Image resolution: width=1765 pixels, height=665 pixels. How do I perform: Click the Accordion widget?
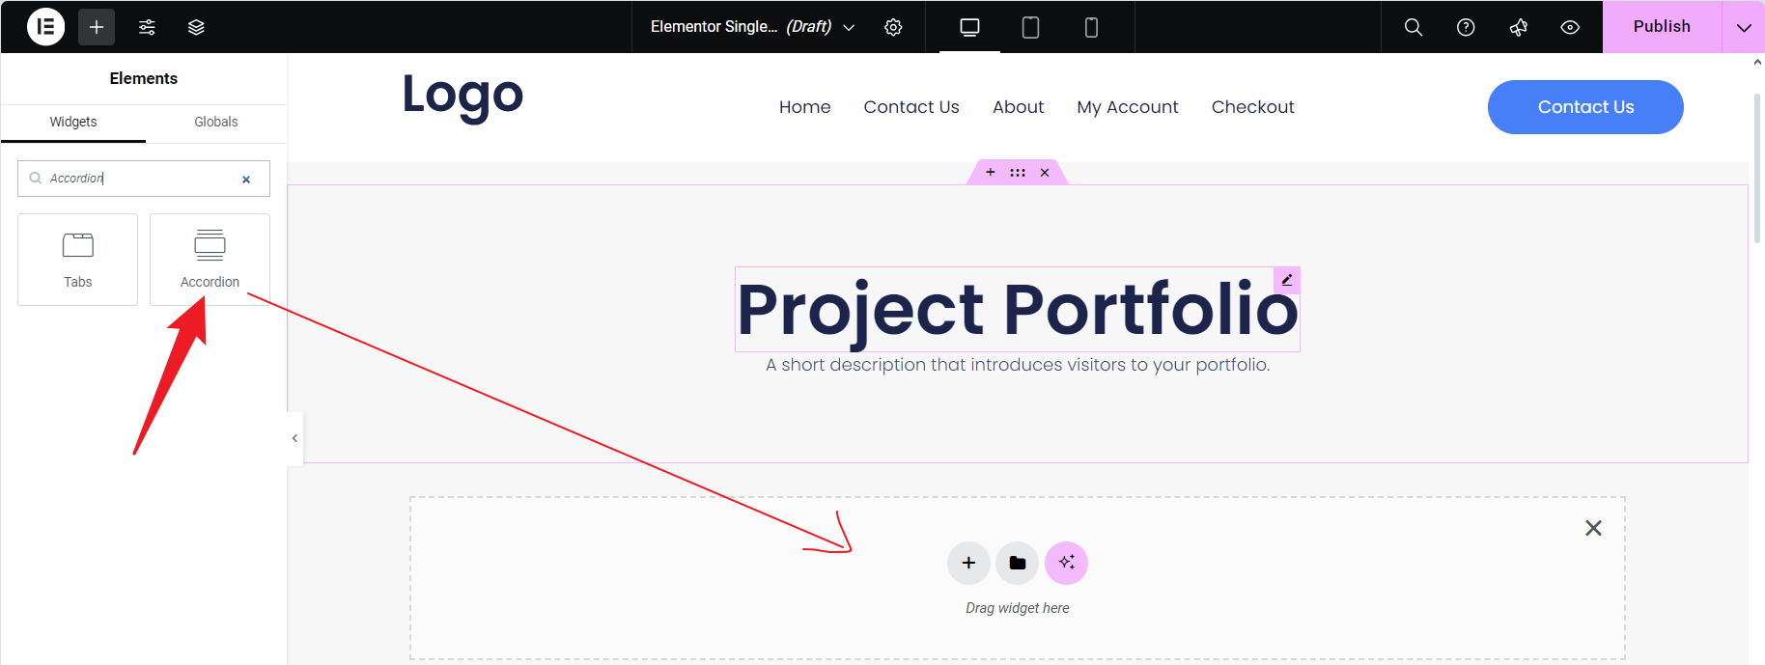tap(210, 259)
